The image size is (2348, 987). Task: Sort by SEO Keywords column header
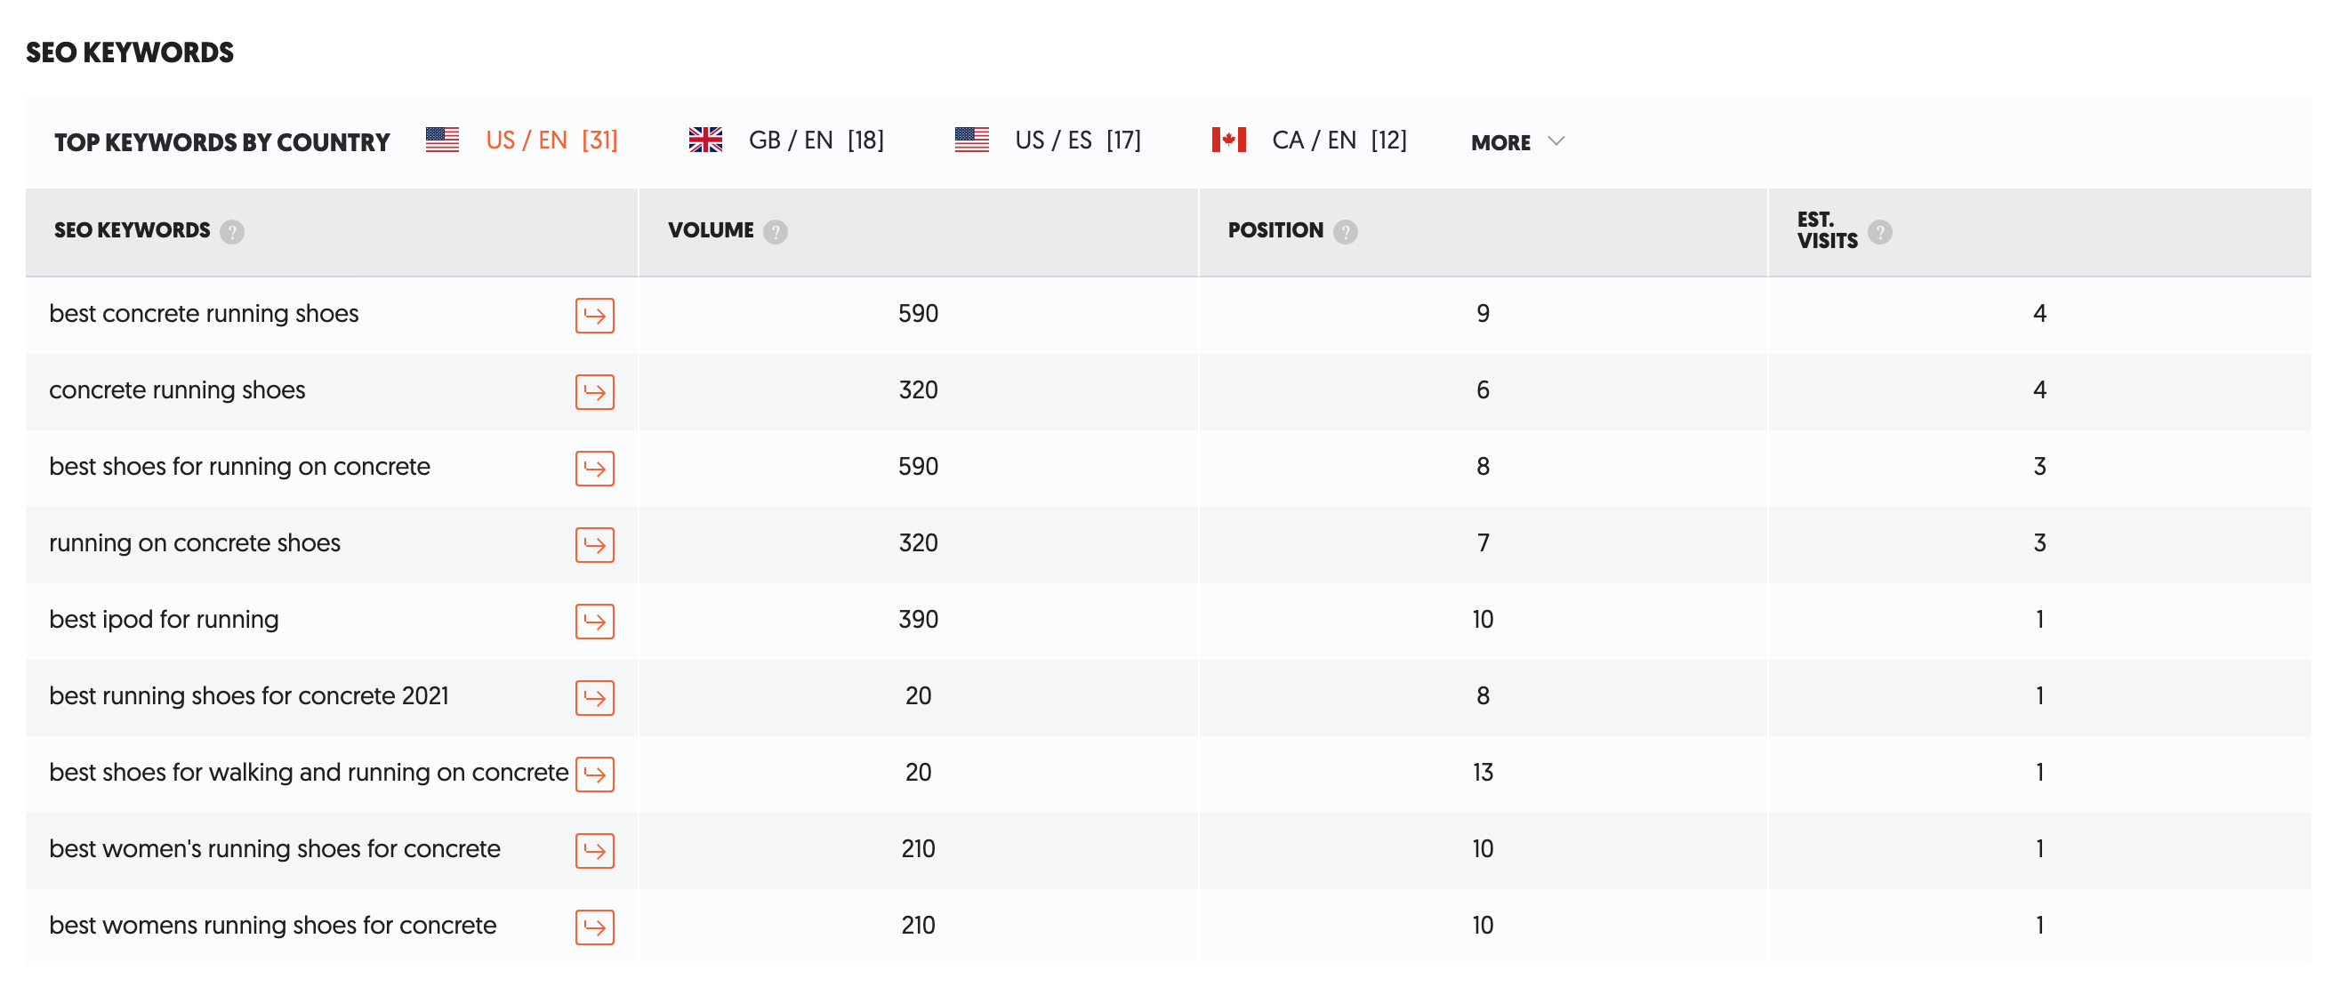133,229
